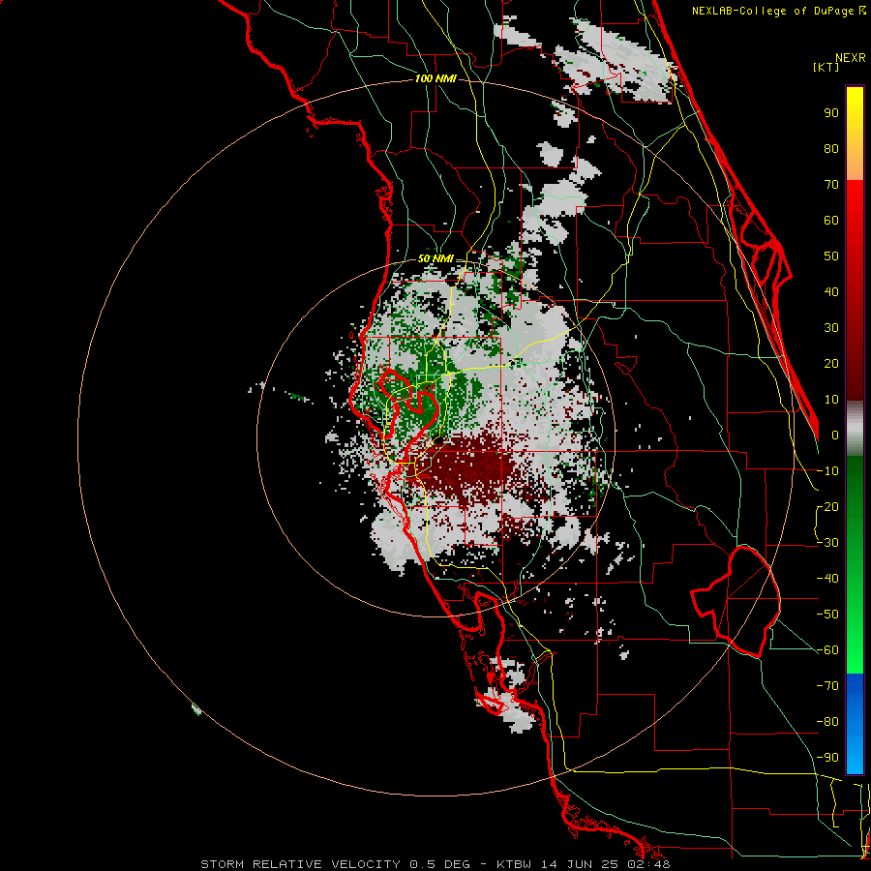The width and height of the screenshot is (871, 871).
Task: Click the 10 value on velocity scale
Action: 831,400
